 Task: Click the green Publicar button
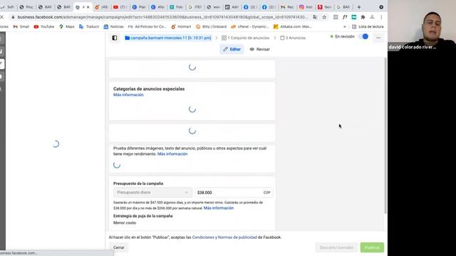coord(372,247)
